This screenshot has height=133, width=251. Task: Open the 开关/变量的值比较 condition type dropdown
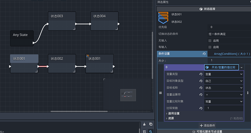(x=242, y=68)
